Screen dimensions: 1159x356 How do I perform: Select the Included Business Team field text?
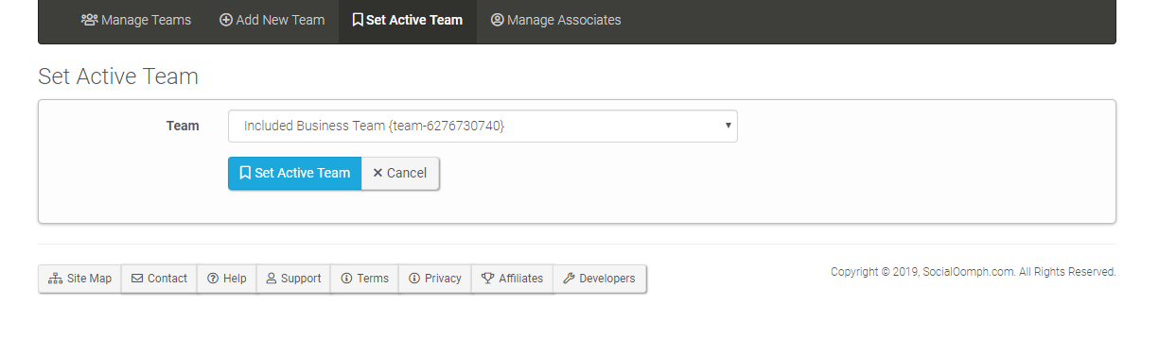[x=374, y=126]
